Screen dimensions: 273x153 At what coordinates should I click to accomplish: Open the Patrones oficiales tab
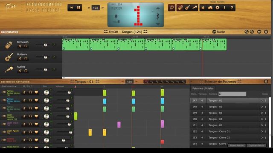tap(203, 88)
